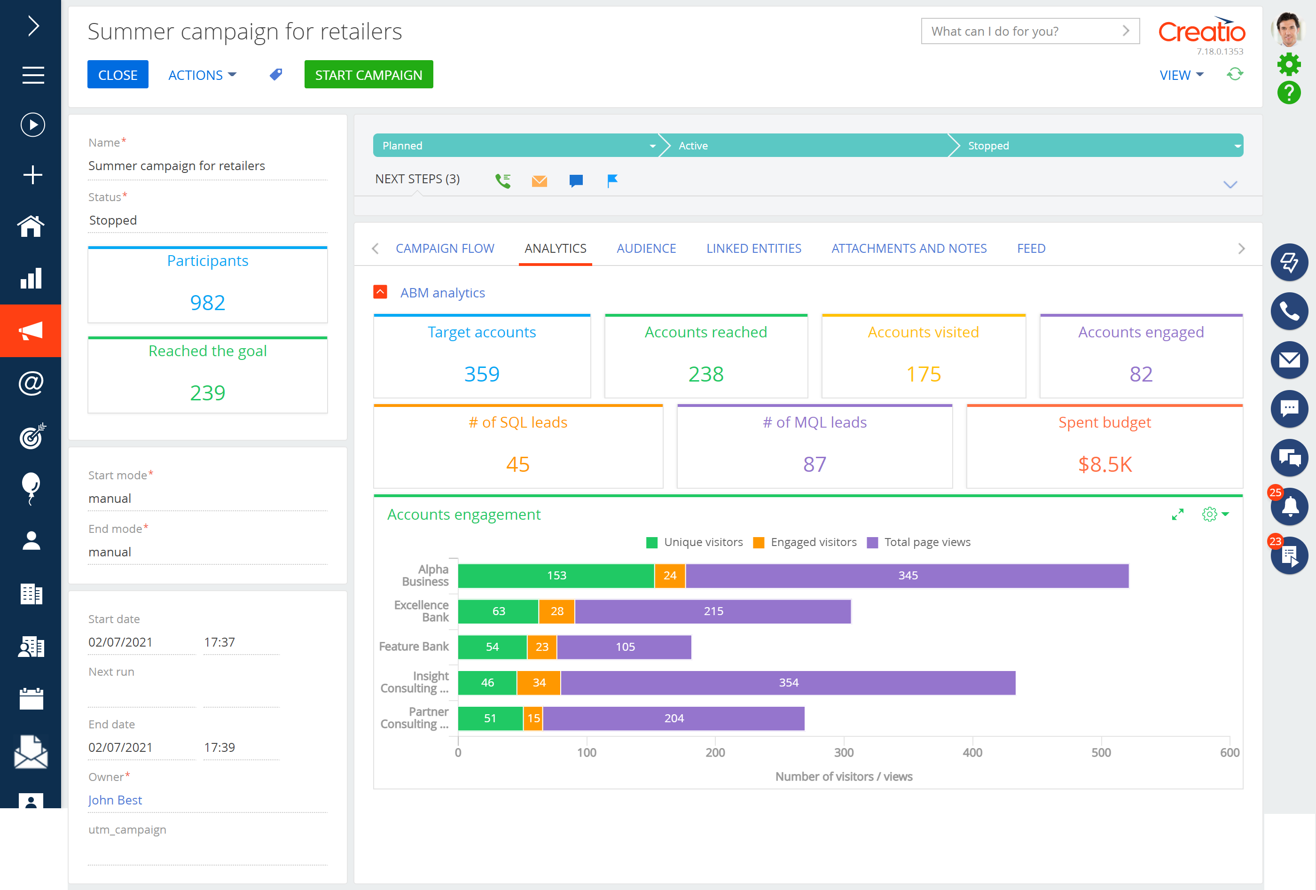Open the Email marketing @ section in sidebar
The height and width of the screenshot is (890, 1316).
point(31,383)
